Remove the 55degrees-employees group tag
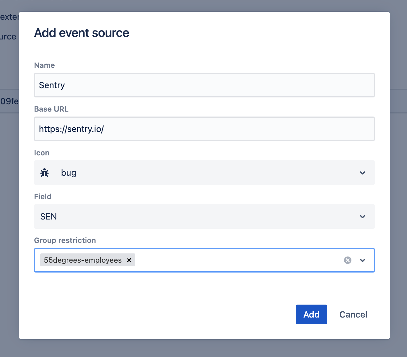Viewport: 407px width, 357px height. click(129, 260)
